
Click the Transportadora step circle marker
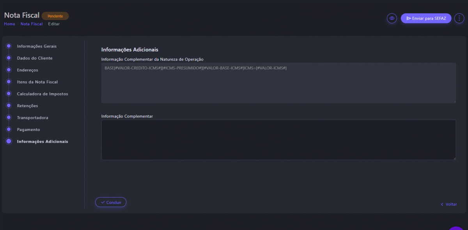9,117
